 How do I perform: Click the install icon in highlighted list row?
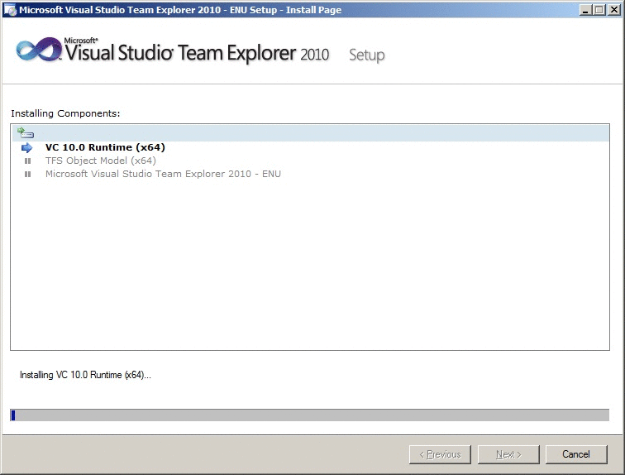coord(26,132)
